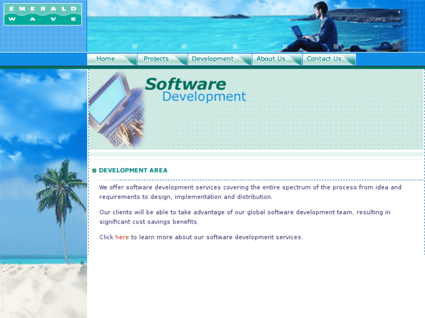Click paragraph starting 'Our clients will be able'
Screen dimensions: 425x318
(245, 217)
